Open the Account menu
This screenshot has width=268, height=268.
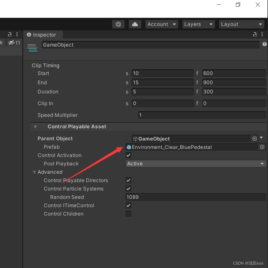pyautogui.click(x=161, y=24)
